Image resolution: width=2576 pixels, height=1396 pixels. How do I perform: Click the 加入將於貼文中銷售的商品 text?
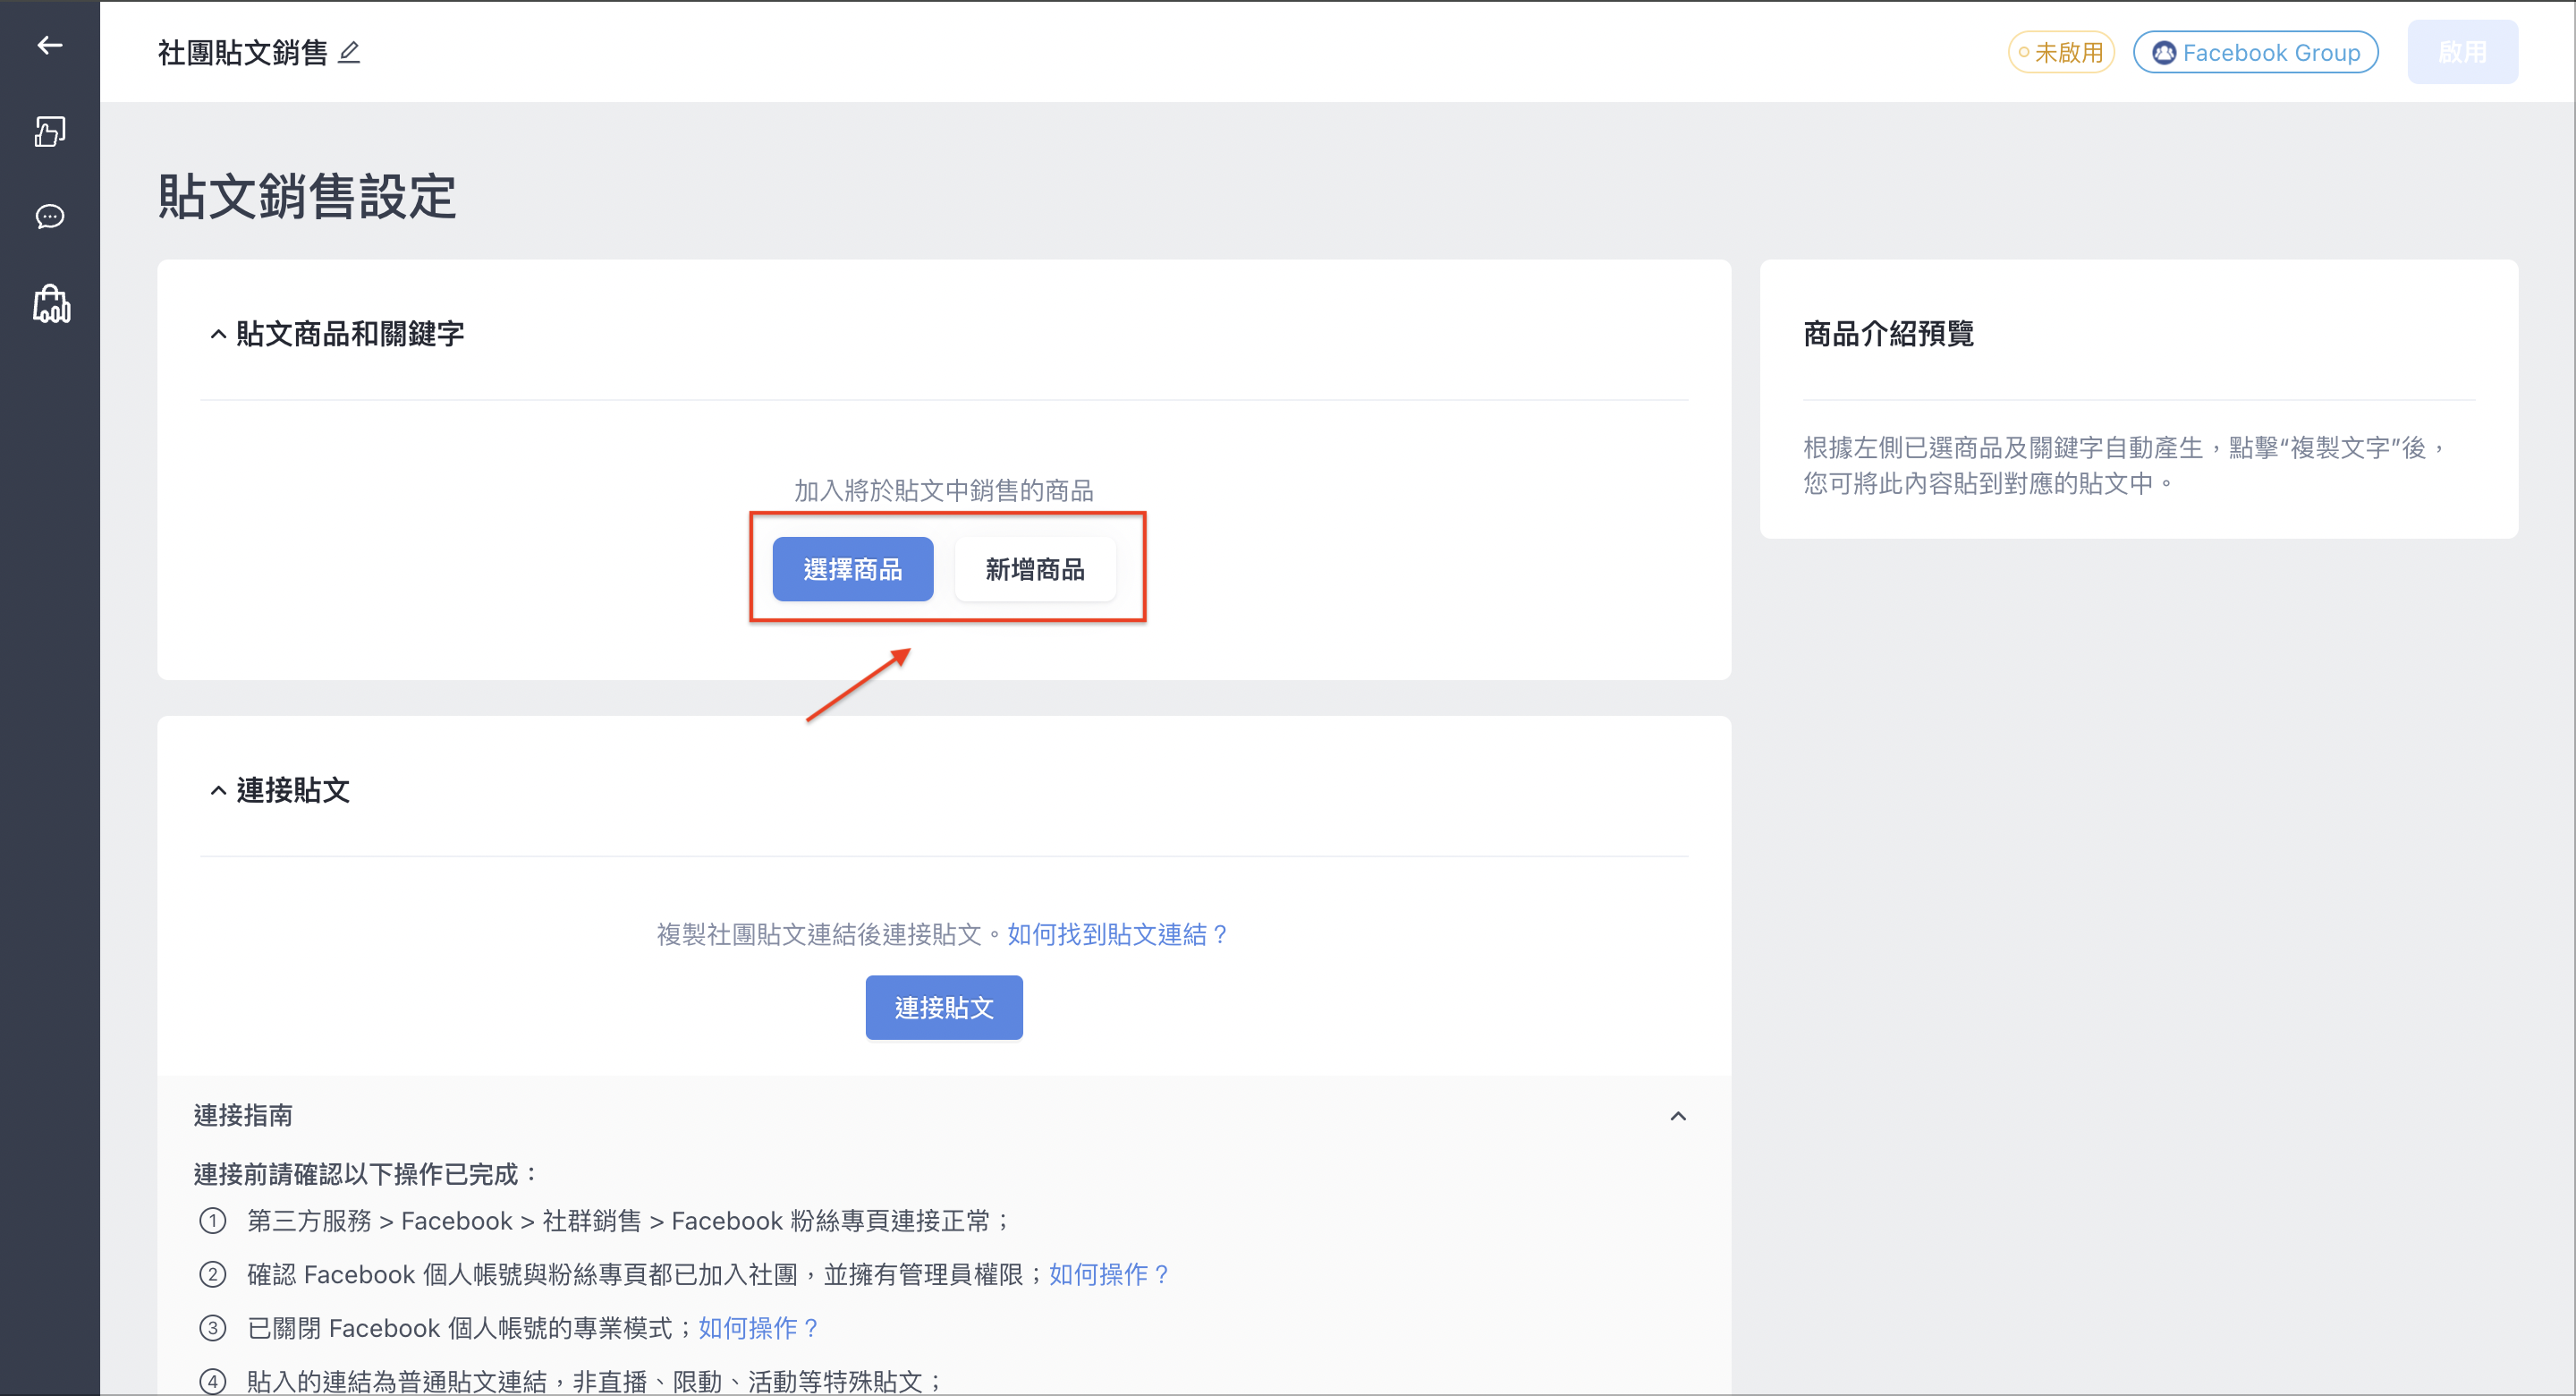coord(944,490)
